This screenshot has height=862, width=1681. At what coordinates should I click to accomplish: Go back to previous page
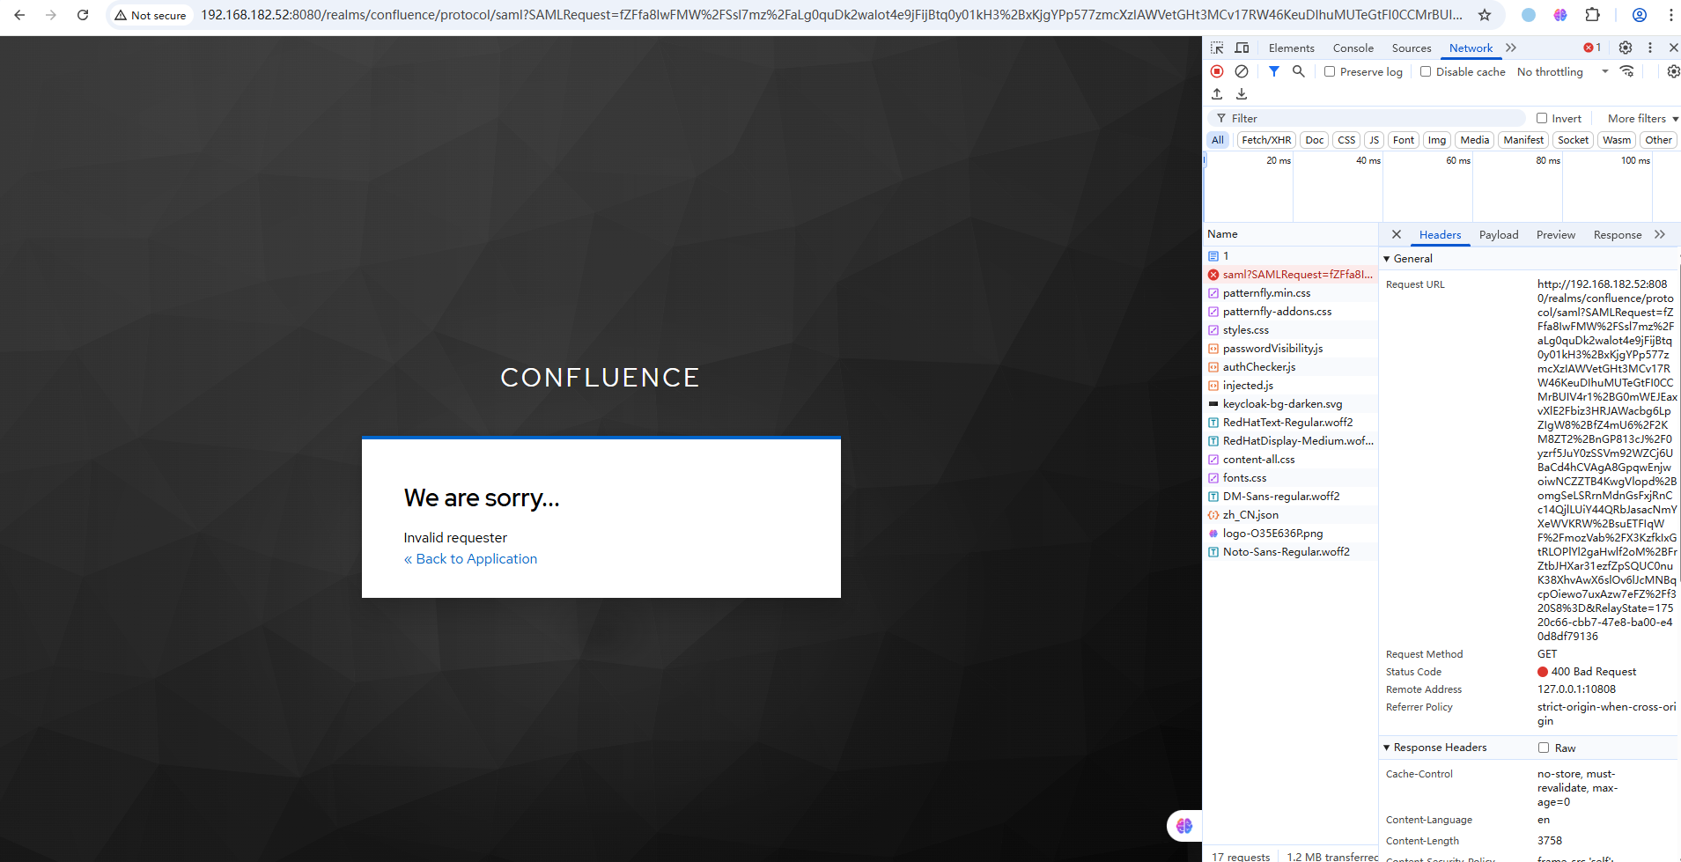[19, 15]
